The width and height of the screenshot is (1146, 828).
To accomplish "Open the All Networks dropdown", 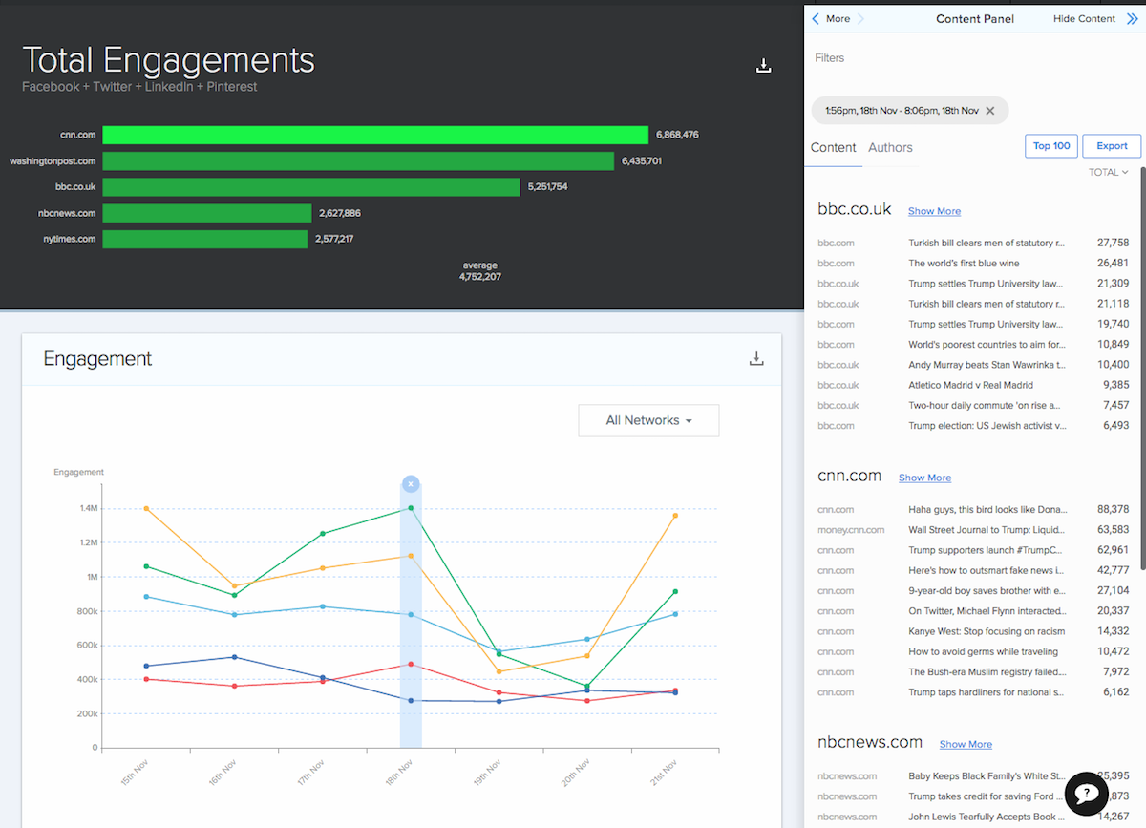I will pos(648,420).
